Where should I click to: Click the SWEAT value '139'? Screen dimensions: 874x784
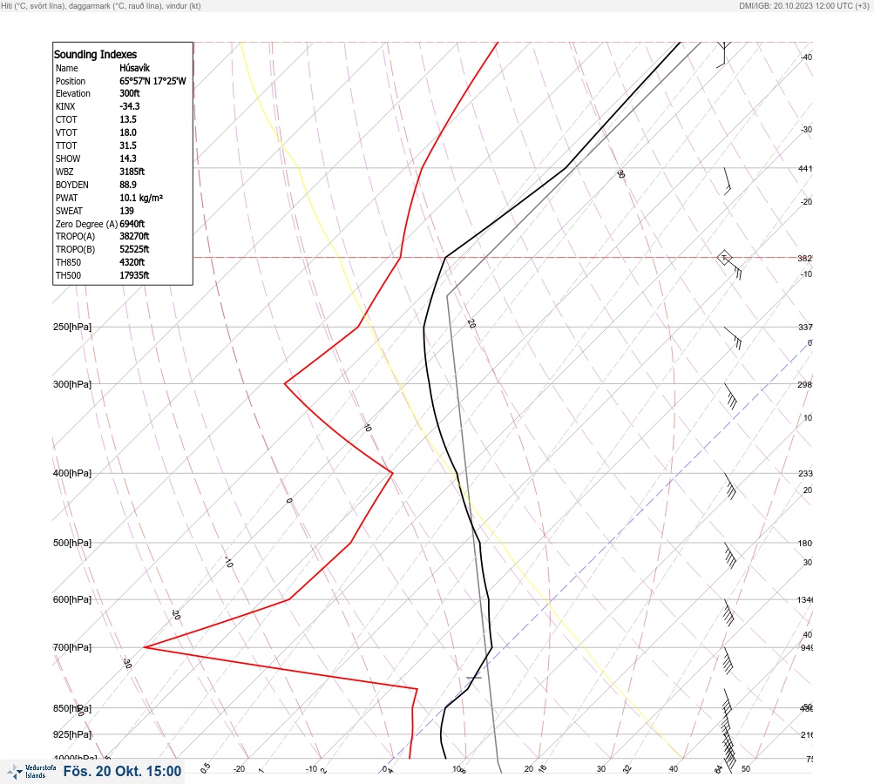[x=126, y=211]
